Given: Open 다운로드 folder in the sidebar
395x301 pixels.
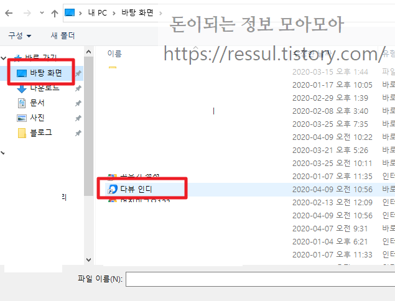Looking at the screenshot, I should [45, 88].
